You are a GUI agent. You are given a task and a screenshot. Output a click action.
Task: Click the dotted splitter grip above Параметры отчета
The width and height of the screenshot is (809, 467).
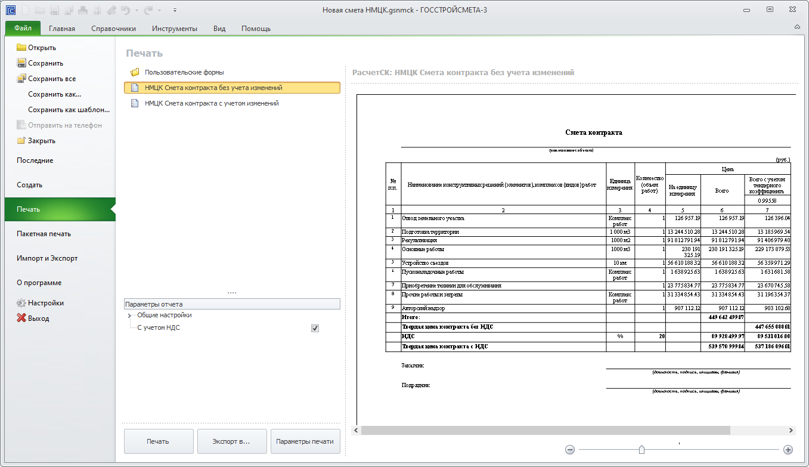click(x=232, y=293)
